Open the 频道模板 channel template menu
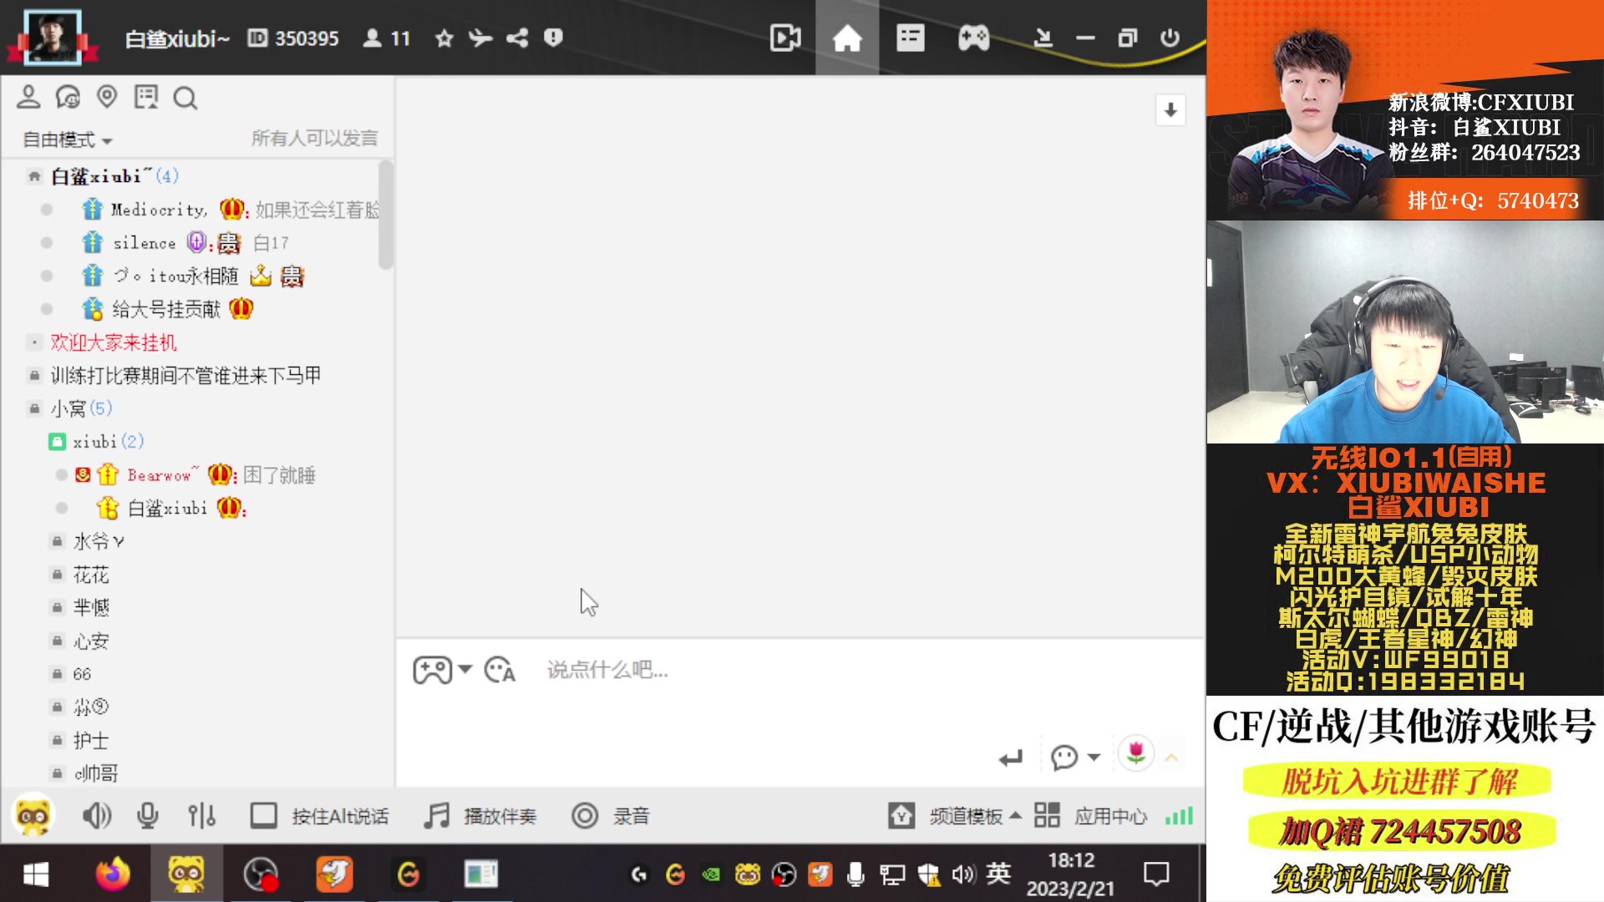 click(955, 816)
